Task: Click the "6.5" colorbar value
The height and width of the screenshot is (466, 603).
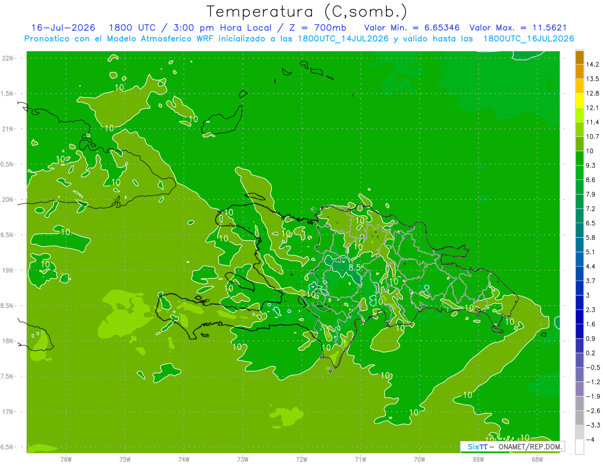Action: click(591, 223)
